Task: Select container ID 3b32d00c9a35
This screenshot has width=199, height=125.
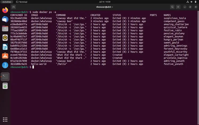Action: click(19, 64)
